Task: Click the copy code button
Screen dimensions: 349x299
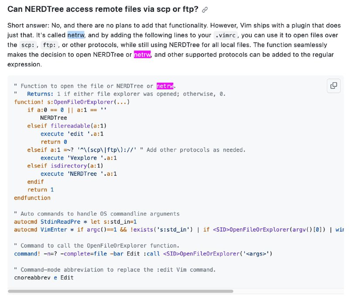Action: coord(333,85)
